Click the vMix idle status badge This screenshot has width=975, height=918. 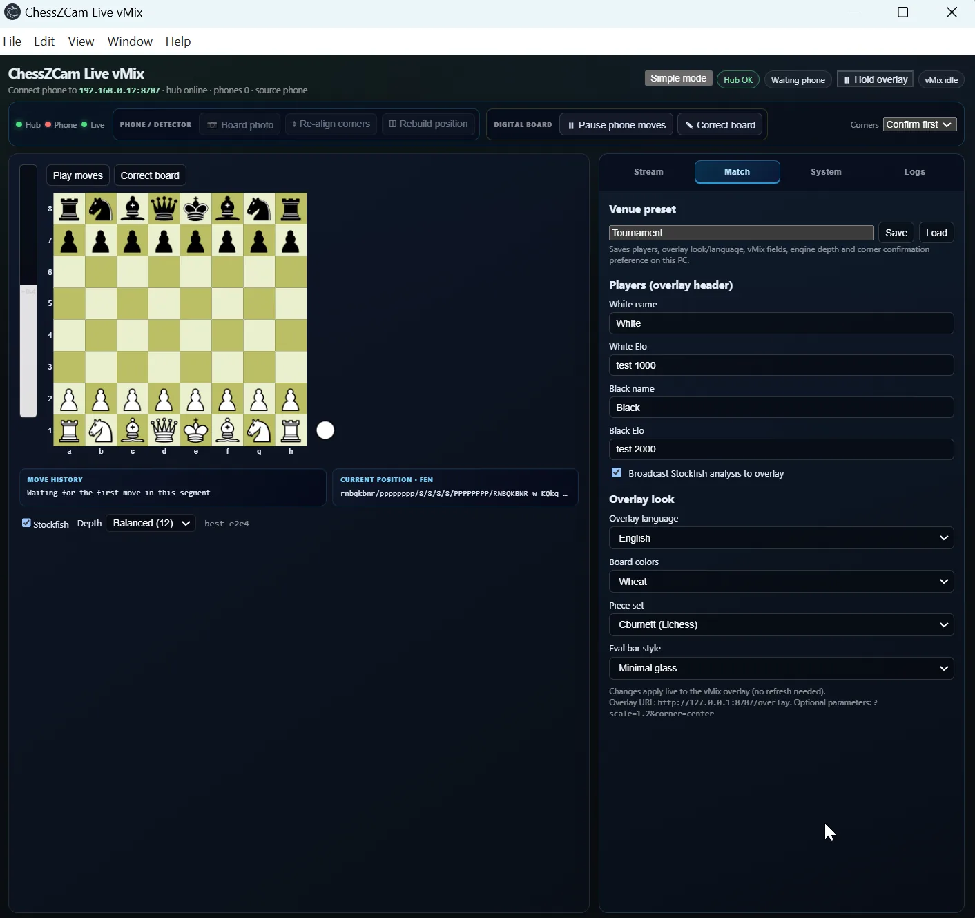pyautogui.click(x=941, y=80)
